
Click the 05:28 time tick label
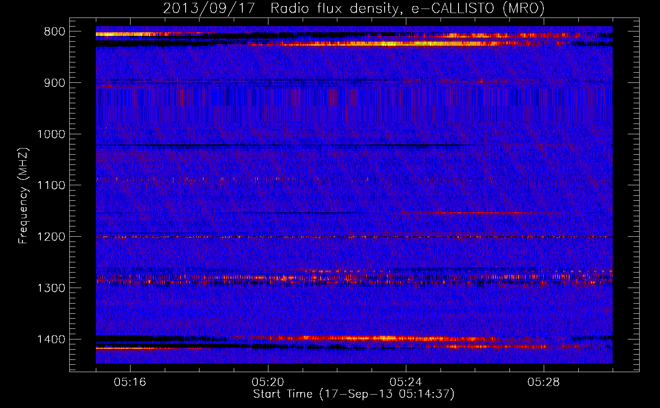click(x=543, y=382)
